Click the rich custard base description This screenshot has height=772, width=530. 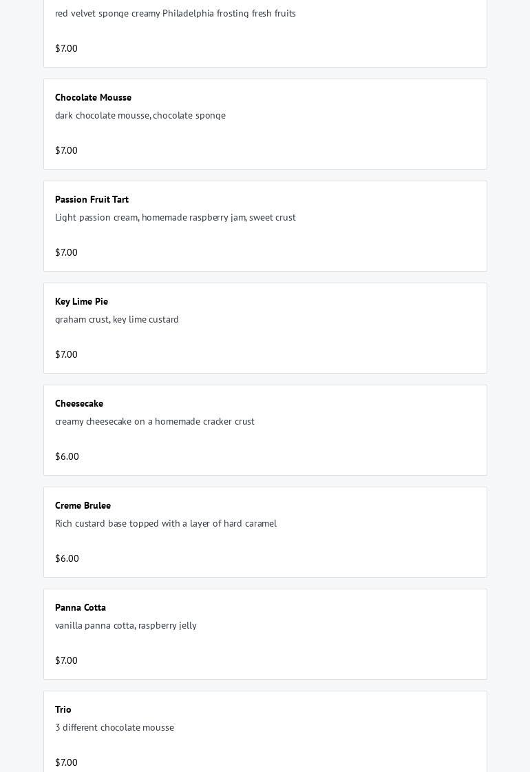166,523
